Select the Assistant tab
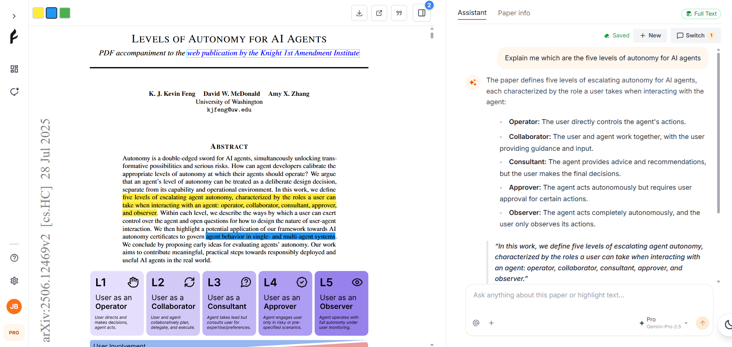Viewport: 732px width, 347px height. (471, 13)
